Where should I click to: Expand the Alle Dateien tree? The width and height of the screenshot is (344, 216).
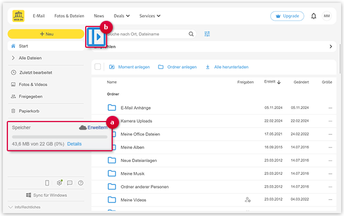pos(13,58)
